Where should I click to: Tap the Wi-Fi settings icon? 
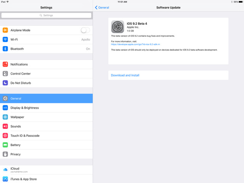pyautogui.click(x=5, y=39)
